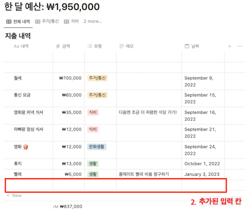Screen dimensions: 247x211
Task: Click the 주거/통신 tag in 통신 요금 row
Action: (x=97, y=95)
